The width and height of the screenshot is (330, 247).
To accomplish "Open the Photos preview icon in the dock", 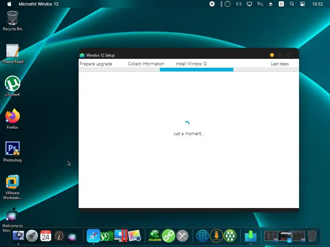I will (134, 235).
